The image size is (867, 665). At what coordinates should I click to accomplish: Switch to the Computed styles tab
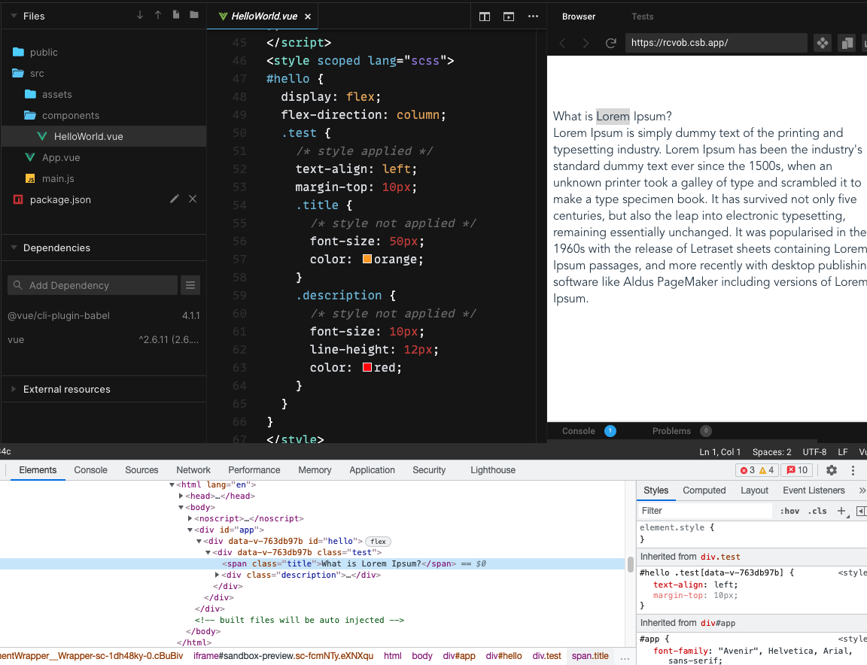(x=704, y=490)
